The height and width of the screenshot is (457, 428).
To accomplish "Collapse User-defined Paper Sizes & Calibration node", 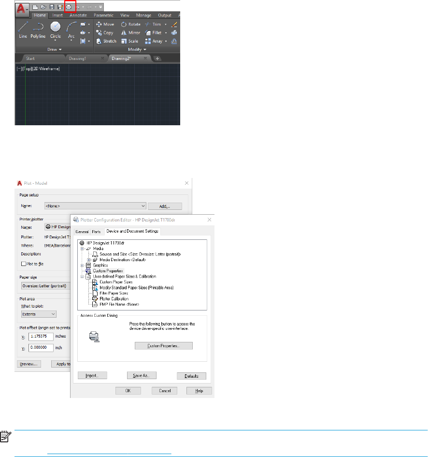I will tap(82, 276).
